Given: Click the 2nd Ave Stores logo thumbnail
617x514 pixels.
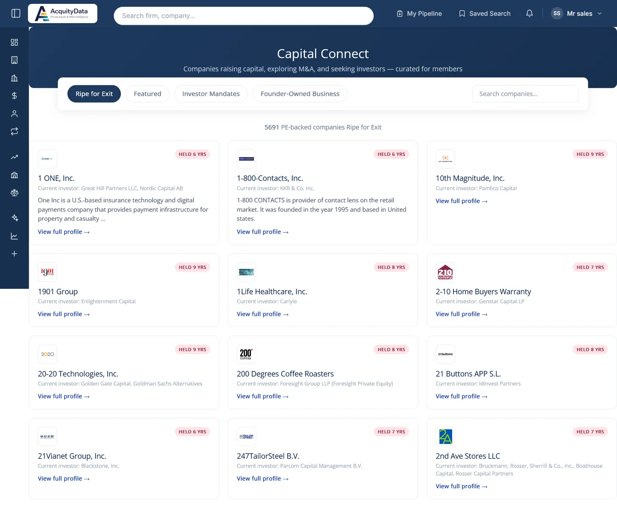Looking at the screenshot, I should pos(445,437).
